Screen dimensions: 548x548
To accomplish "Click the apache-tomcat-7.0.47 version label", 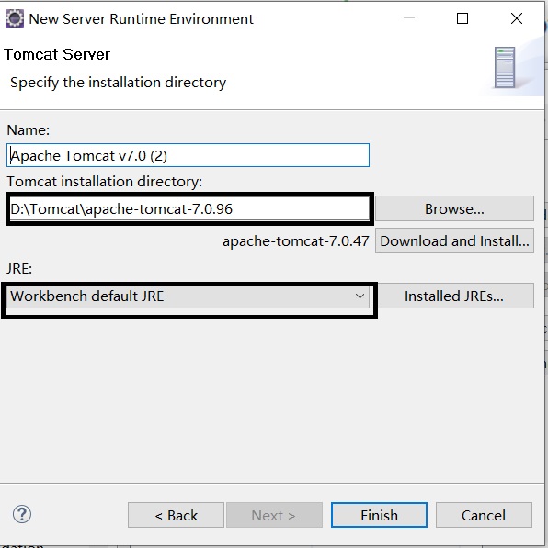I will [x=296, y=241].
